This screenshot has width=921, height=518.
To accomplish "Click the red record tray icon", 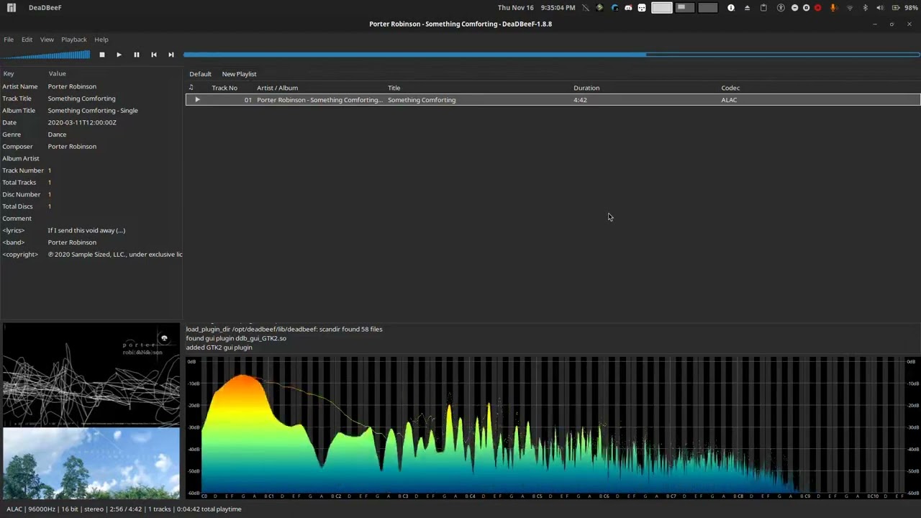I will [817, 8].
